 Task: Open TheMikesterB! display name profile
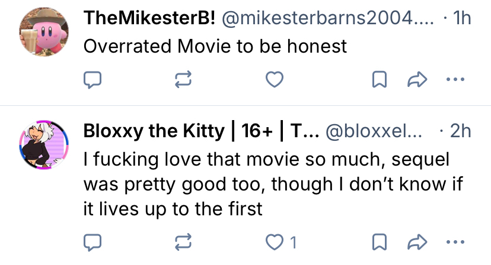[x=150, y=18]
